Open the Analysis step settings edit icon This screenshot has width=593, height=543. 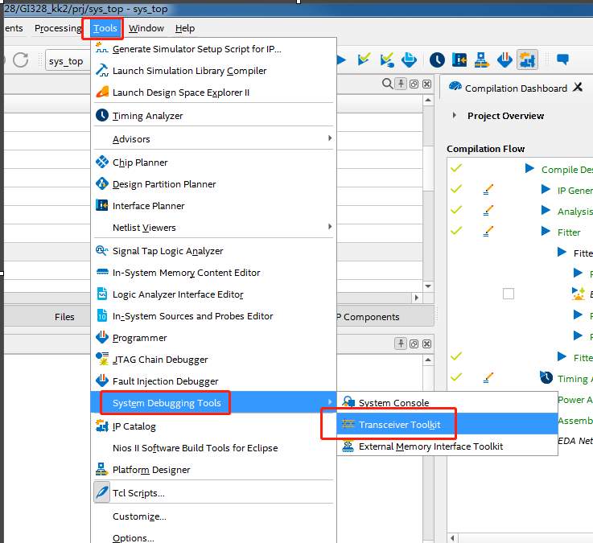(488, 210)
